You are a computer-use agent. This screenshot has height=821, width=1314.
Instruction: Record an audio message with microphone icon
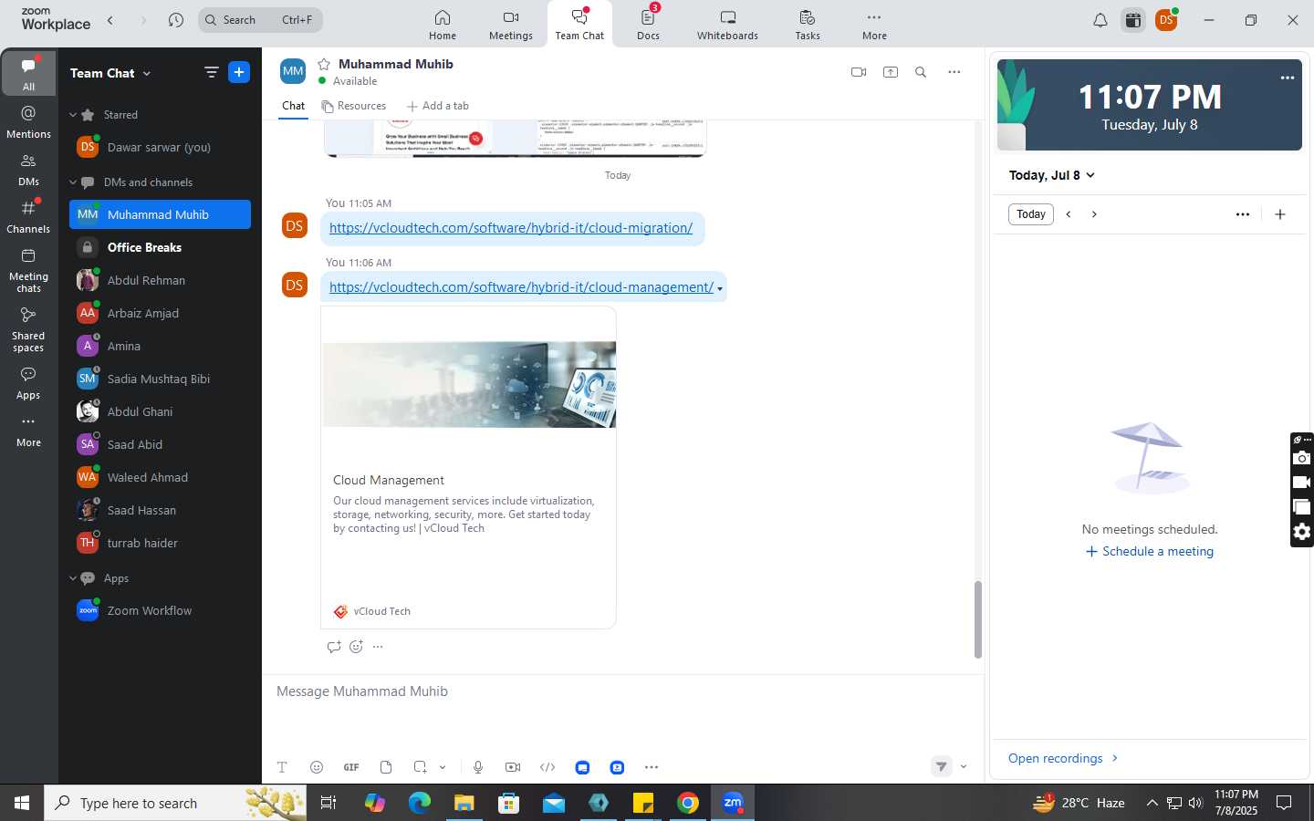click(478, 767)
